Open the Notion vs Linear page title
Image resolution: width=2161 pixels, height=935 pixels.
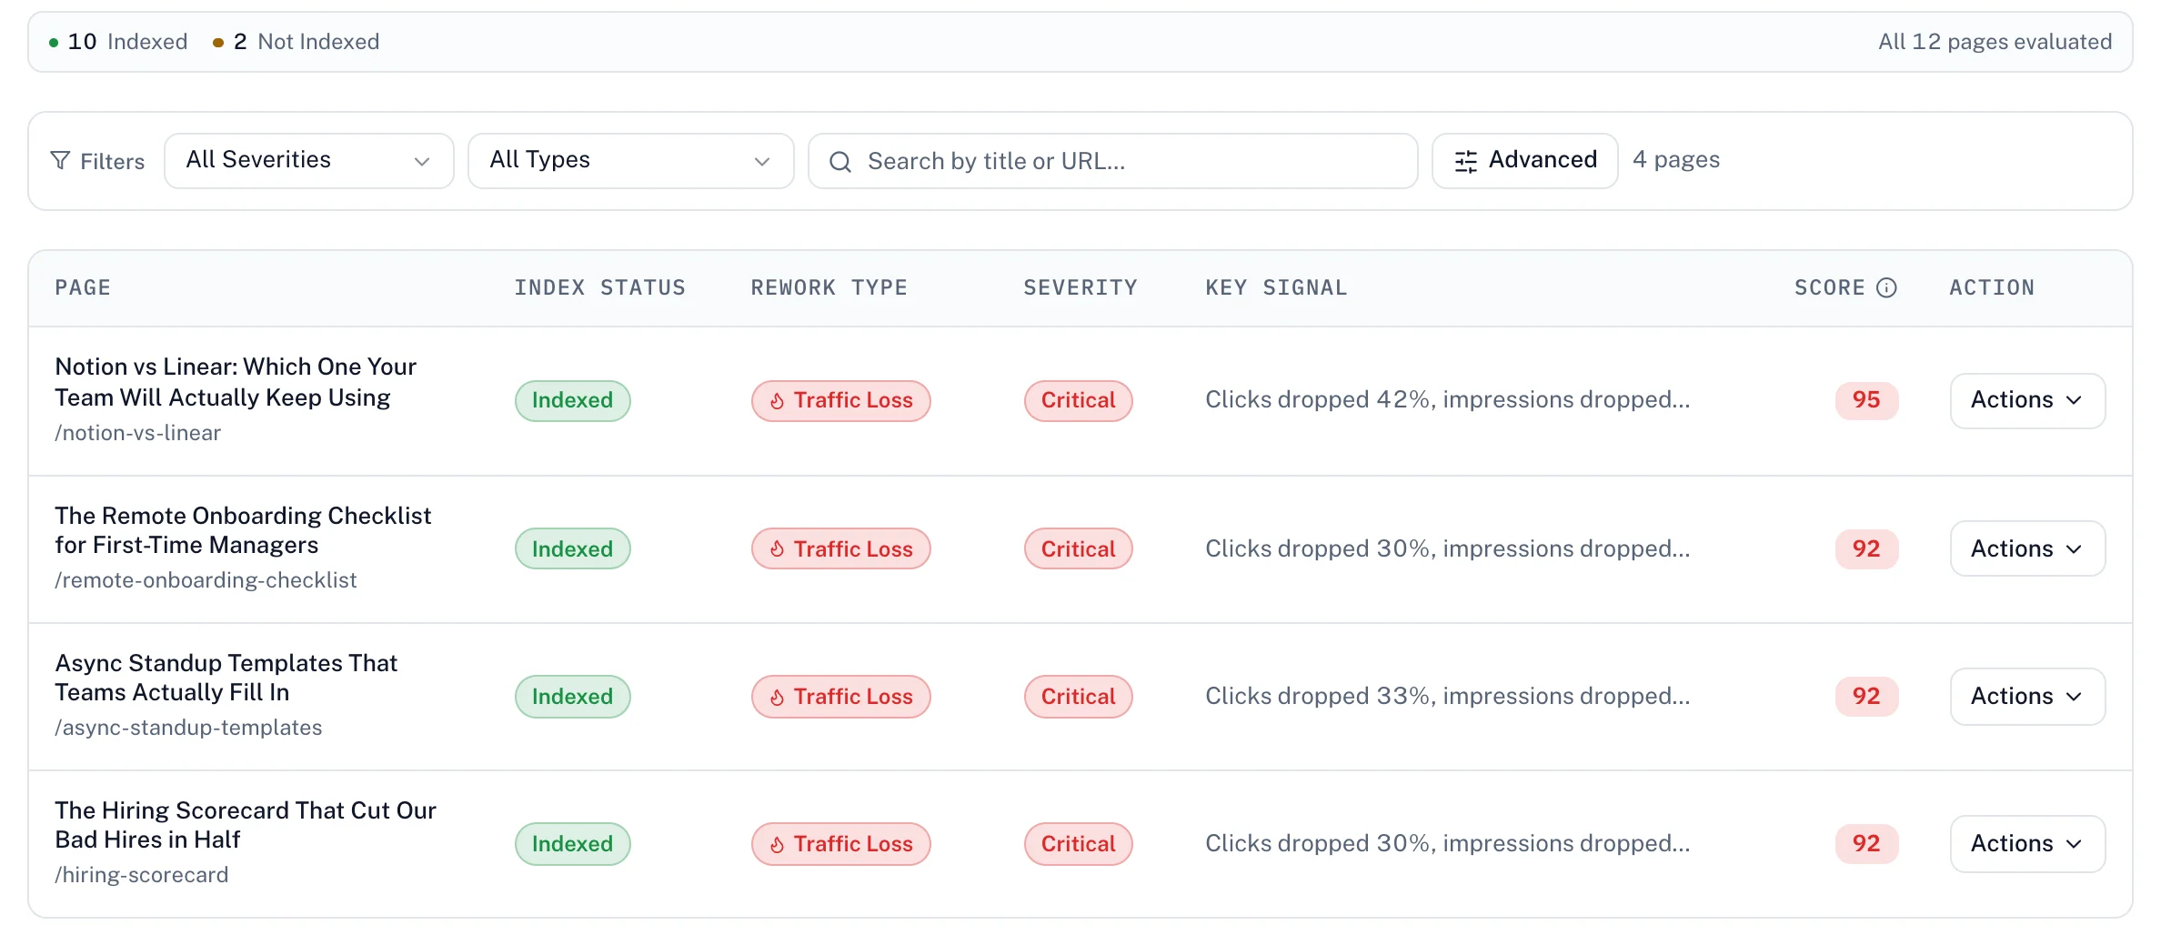pos(236,382)
